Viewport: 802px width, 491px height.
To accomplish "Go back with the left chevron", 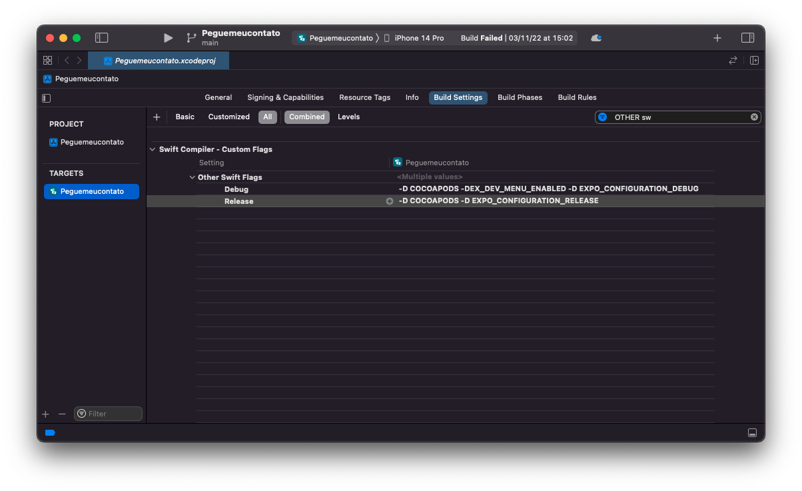I will [67, 60].
